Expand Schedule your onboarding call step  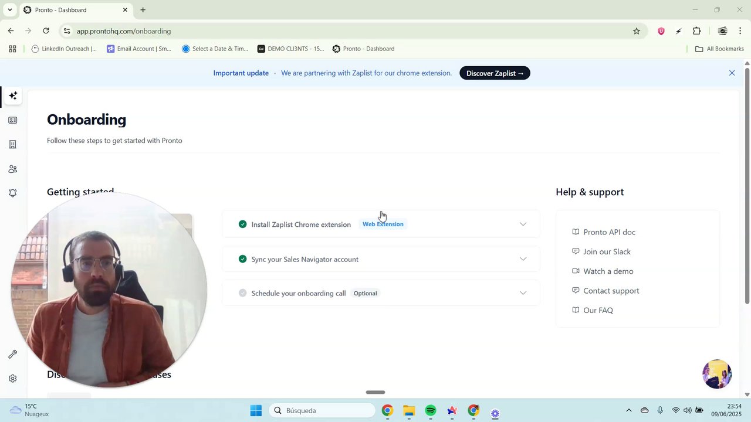point(381,293)
